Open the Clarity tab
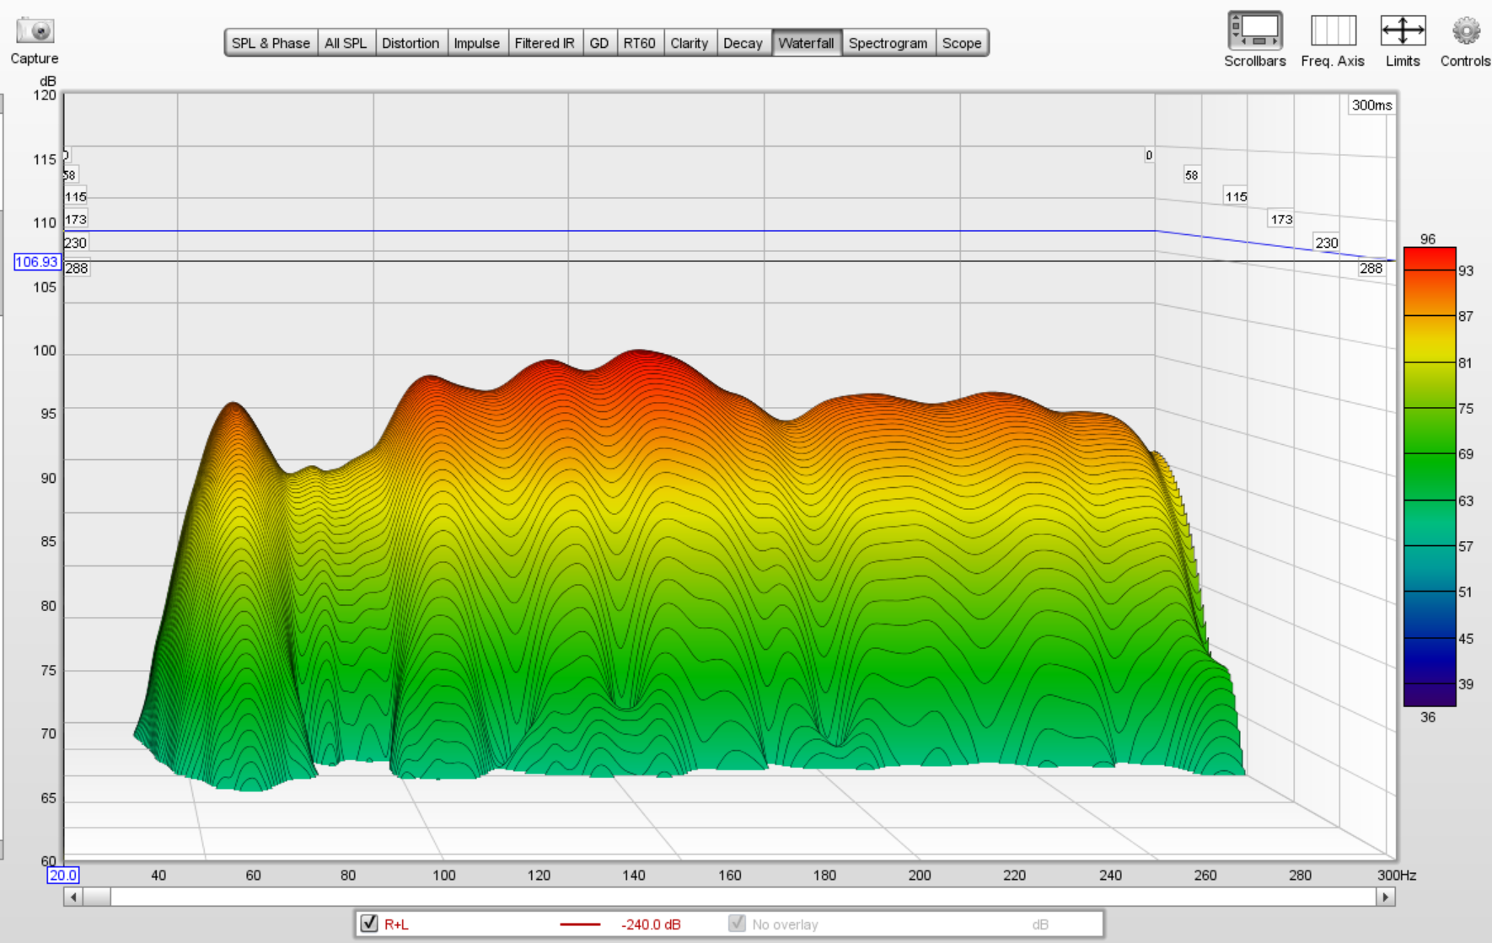The width and height of the screenshot is (1492, 943). click(x=690, y=43)
